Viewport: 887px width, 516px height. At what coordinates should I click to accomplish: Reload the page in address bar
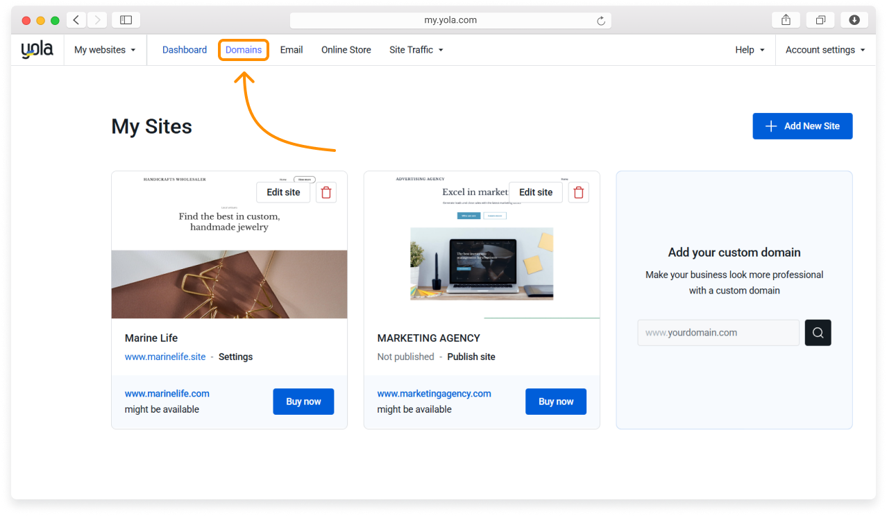tap(601, 21)
